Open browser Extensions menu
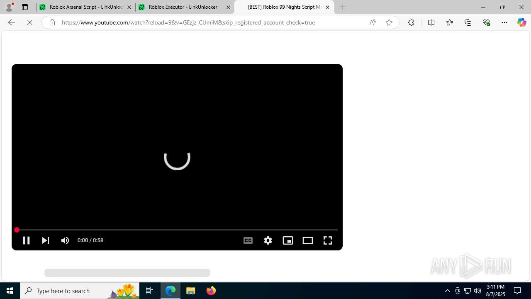The width and height of the screenshot is (531, 299). coord(411,22)
